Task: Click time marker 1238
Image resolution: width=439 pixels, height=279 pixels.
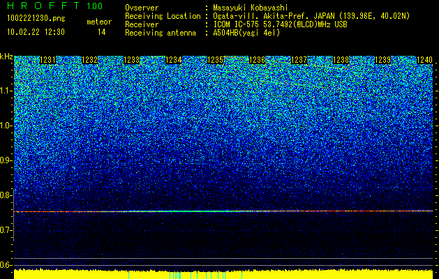Action: (341, 60)
